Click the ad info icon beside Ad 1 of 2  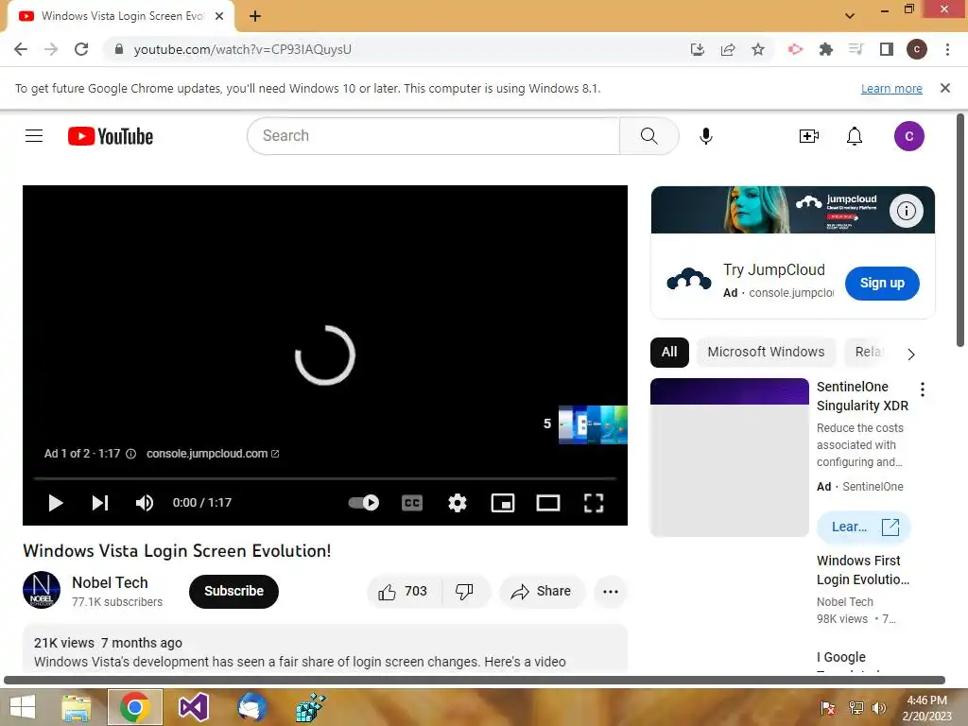130,454
